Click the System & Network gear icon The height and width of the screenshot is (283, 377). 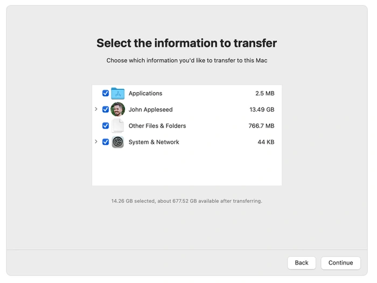pos(117,142)
